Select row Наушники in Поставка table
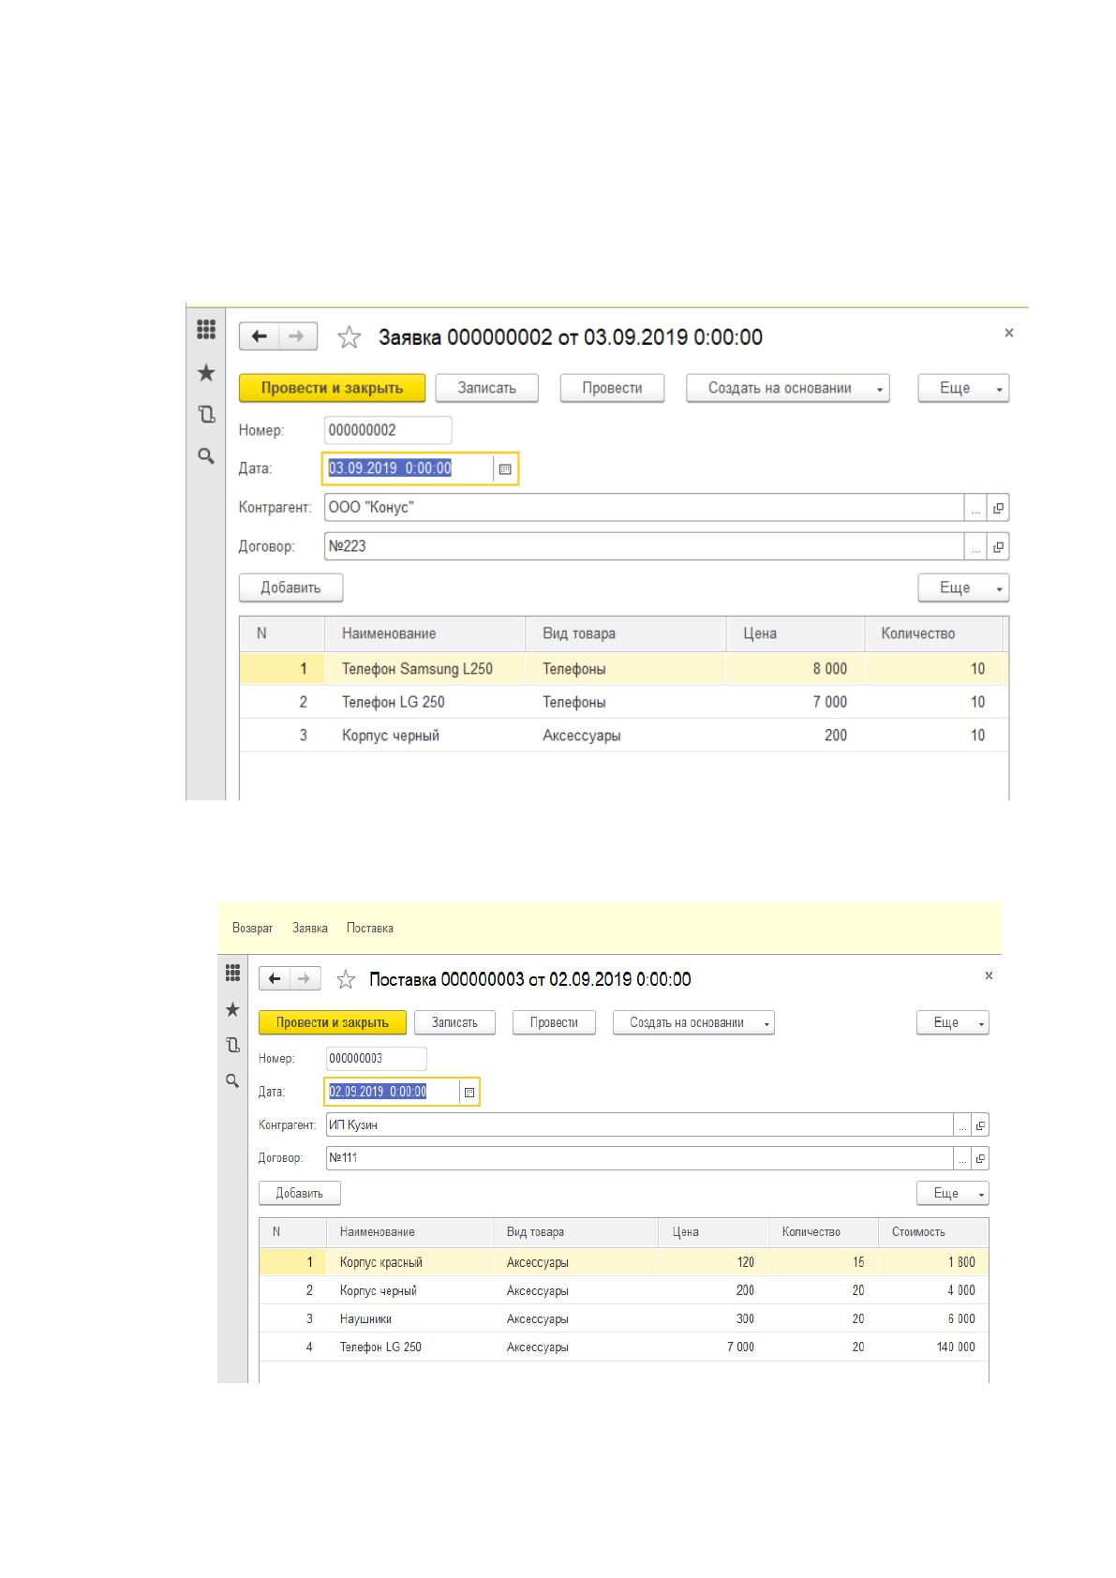This screenshot has width=1116, height=1578. pos(624,1319)
